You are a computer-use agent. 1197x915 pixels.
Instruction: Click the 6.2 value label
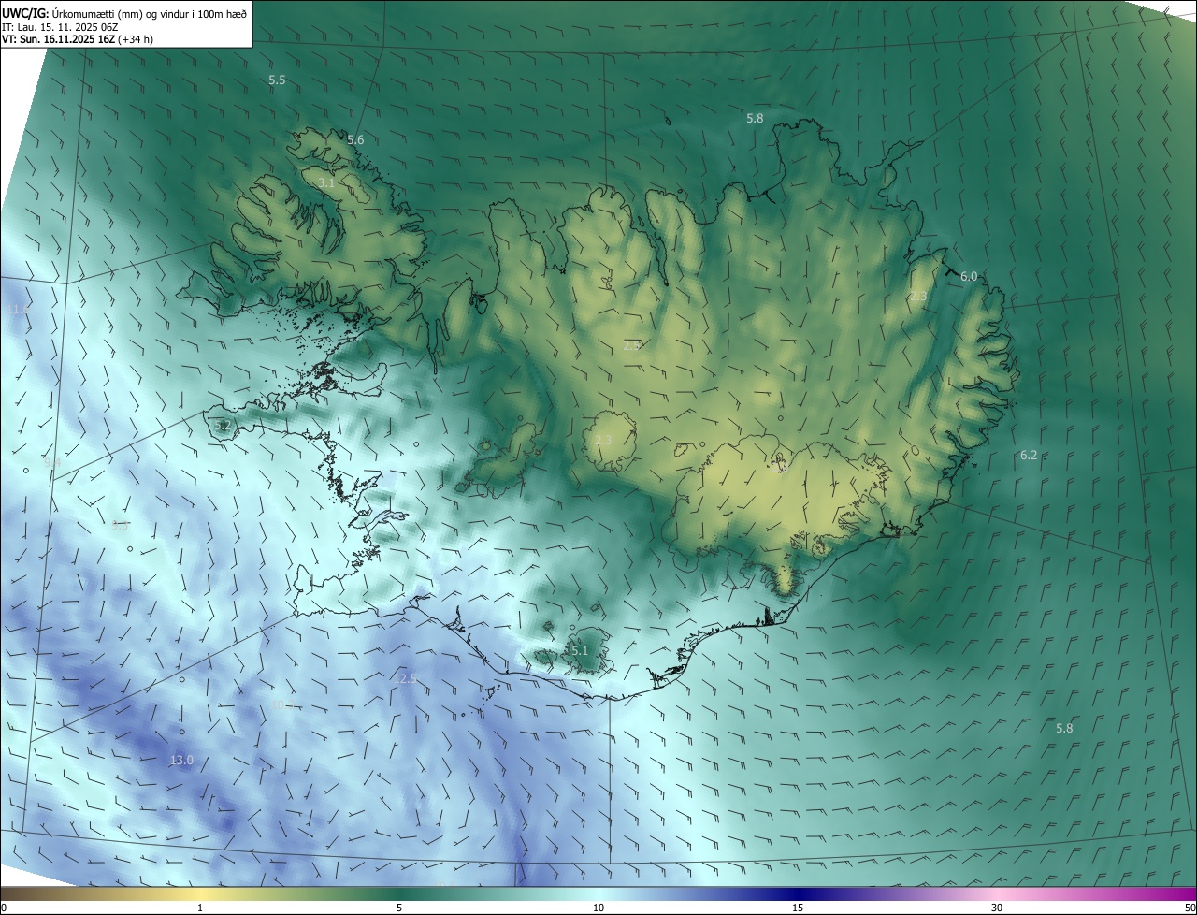pyautogui.click(x=1029, y=456)
